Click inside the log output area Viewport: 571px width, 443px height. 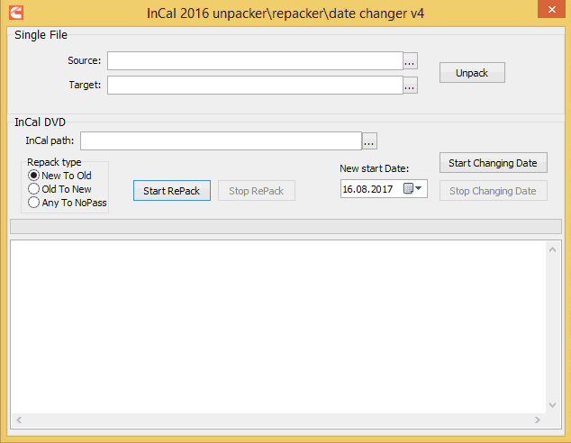278,327
